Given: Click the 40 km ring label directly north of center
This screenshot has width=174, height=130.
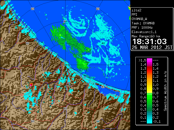Looking at the screenshot, I should click(x=65, y=22).
